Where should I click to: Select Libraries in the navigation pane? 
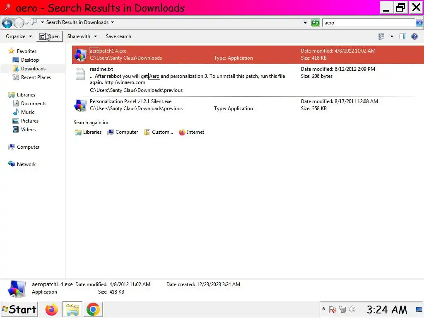tap(26, 95)
